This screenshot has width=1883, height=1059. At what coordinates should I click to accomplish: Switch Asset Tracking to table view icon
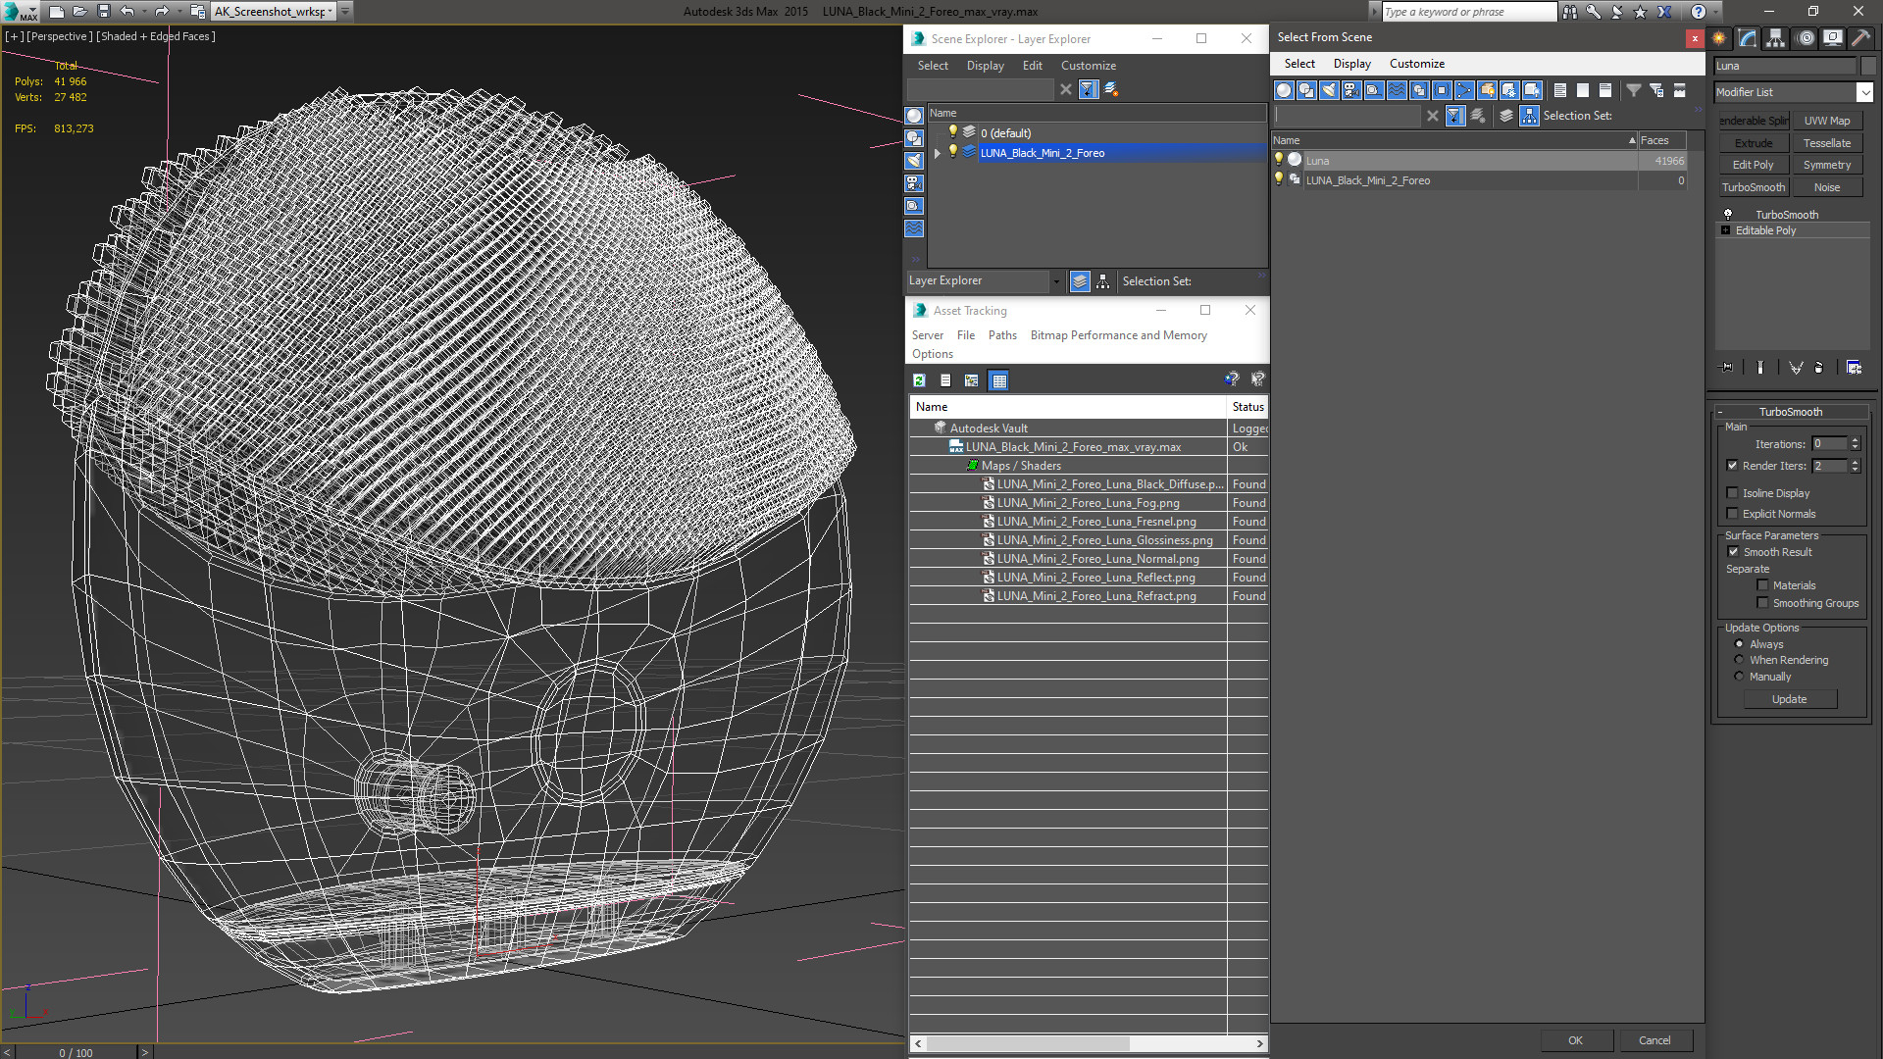[x=998, y=380]
